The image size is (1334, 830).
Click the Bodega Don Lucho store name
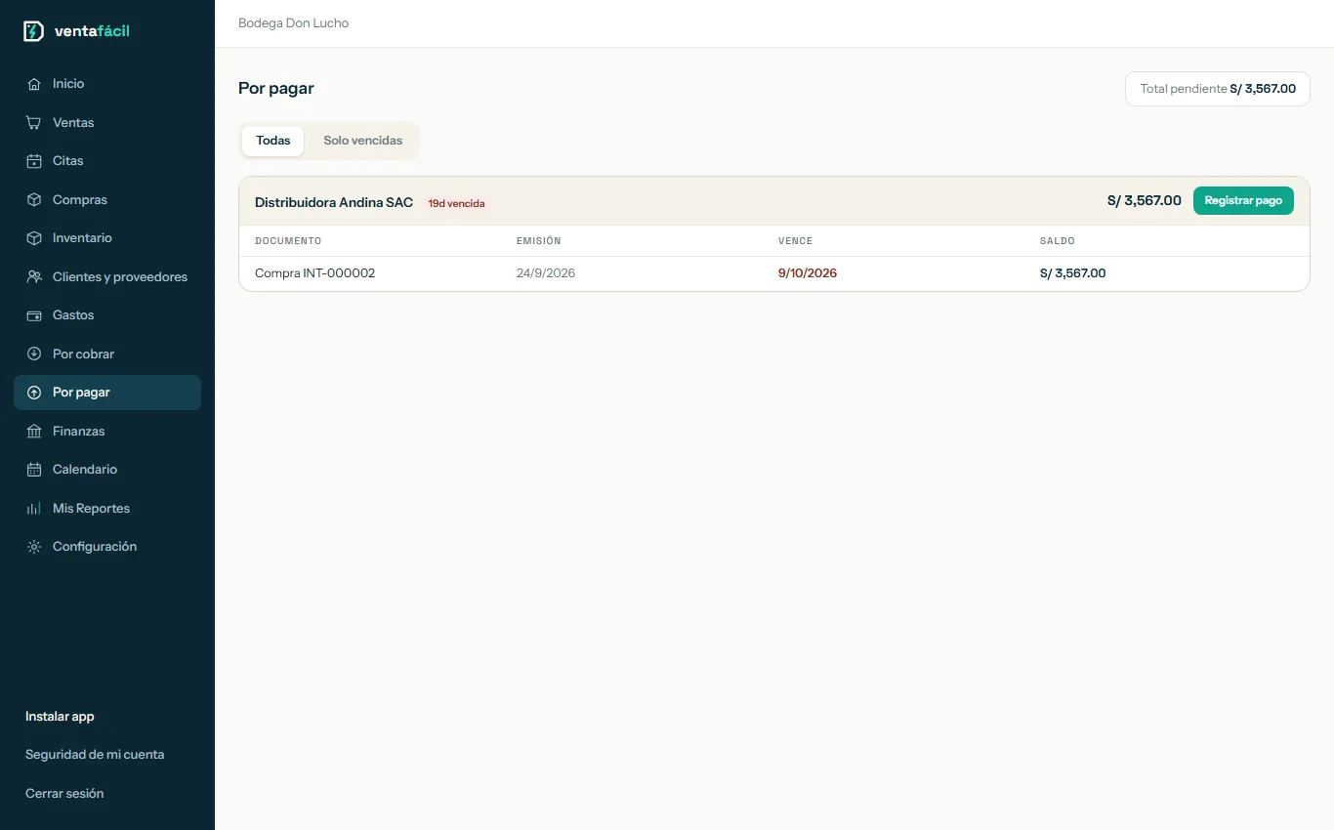pos(293,23)
